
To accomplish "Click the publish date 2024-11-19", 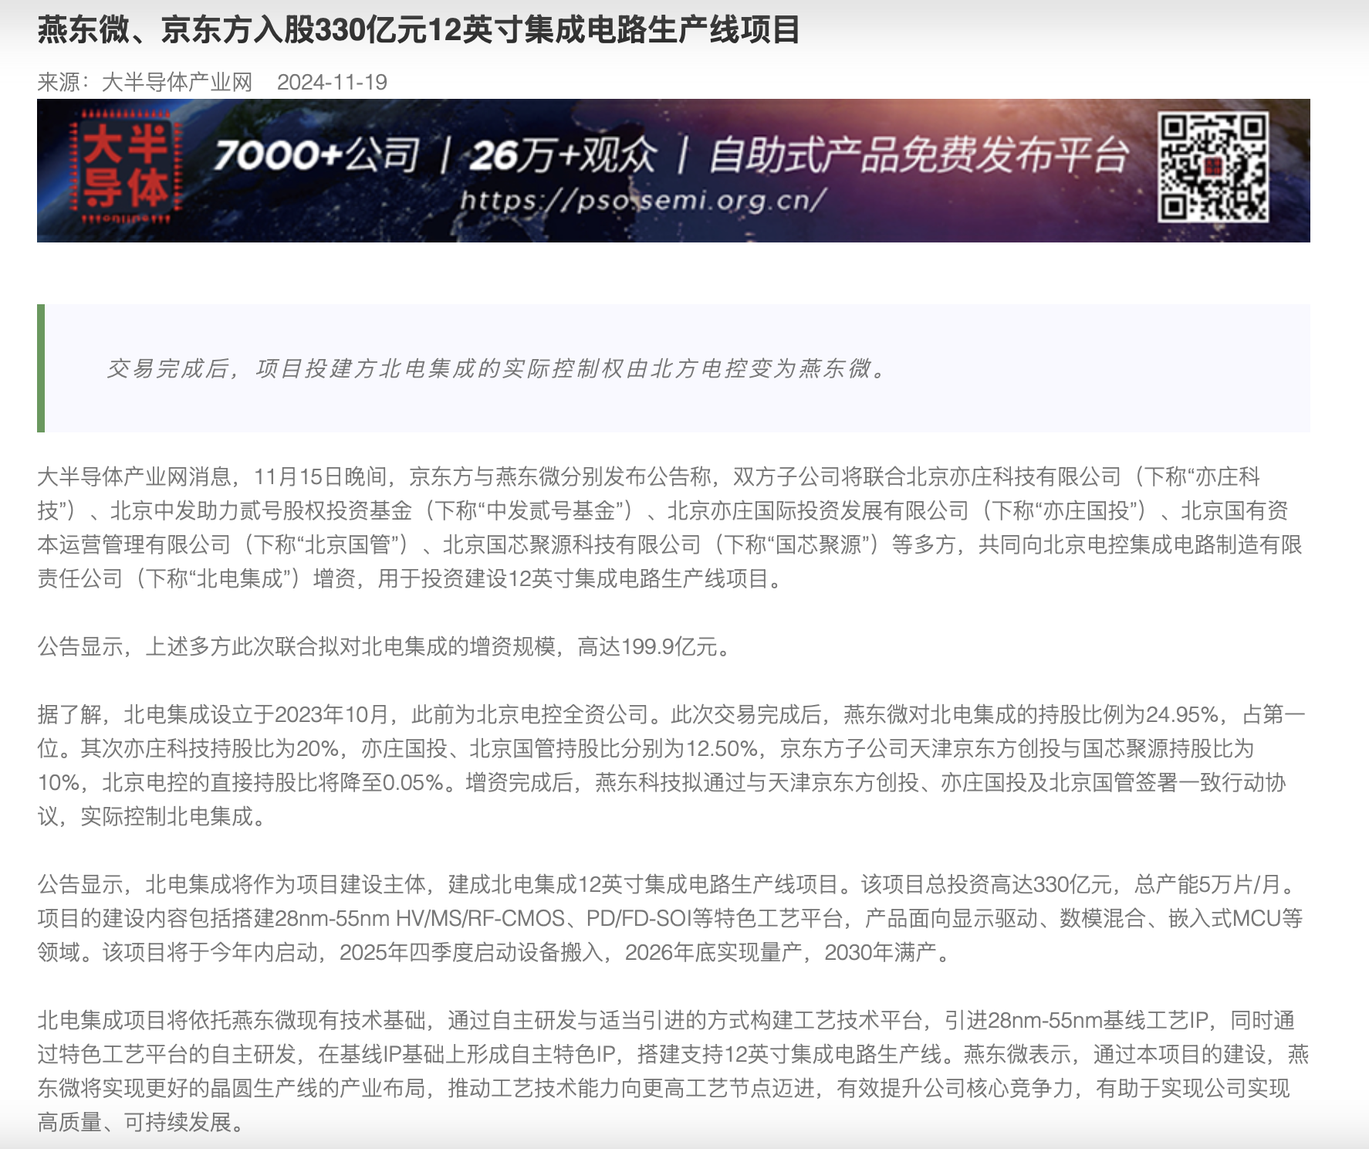I will tap(332, 82).
